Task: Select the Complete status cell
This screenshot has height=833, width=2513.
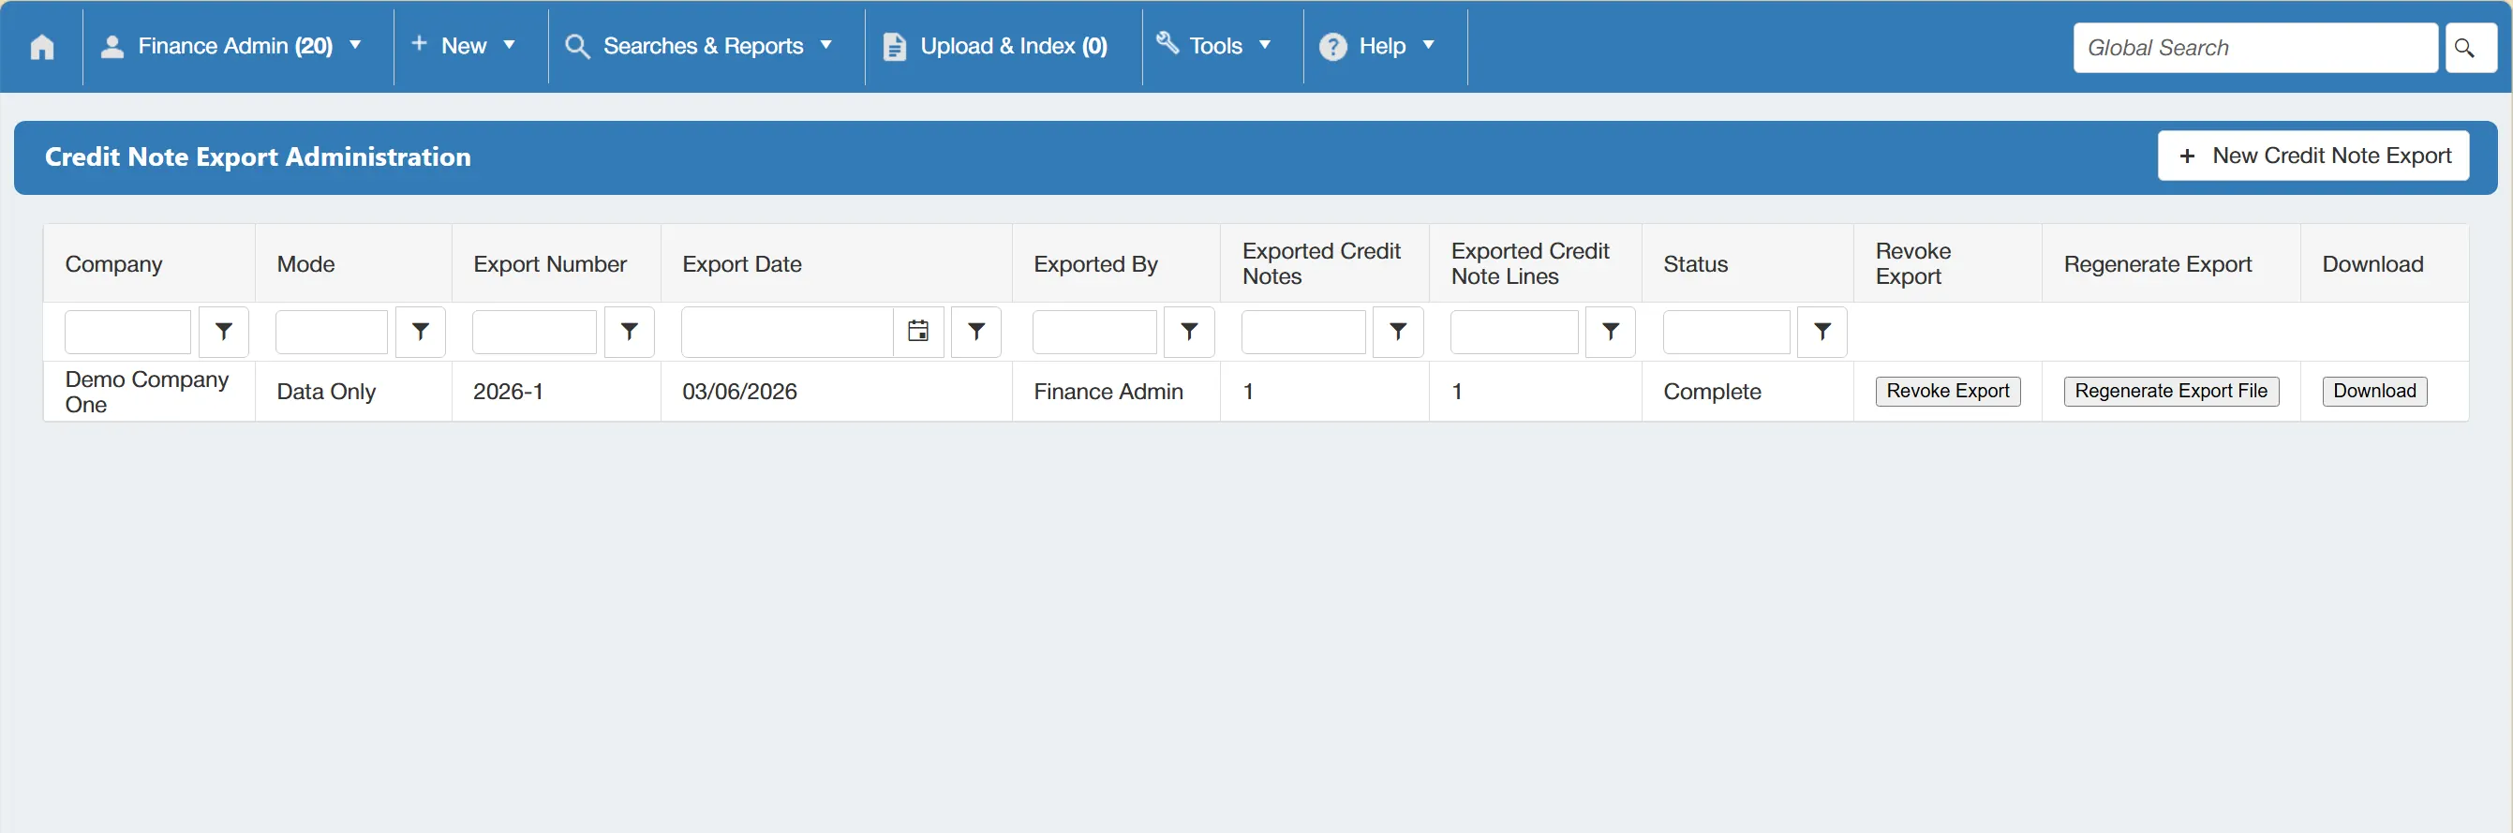Action: point(1747,391)
